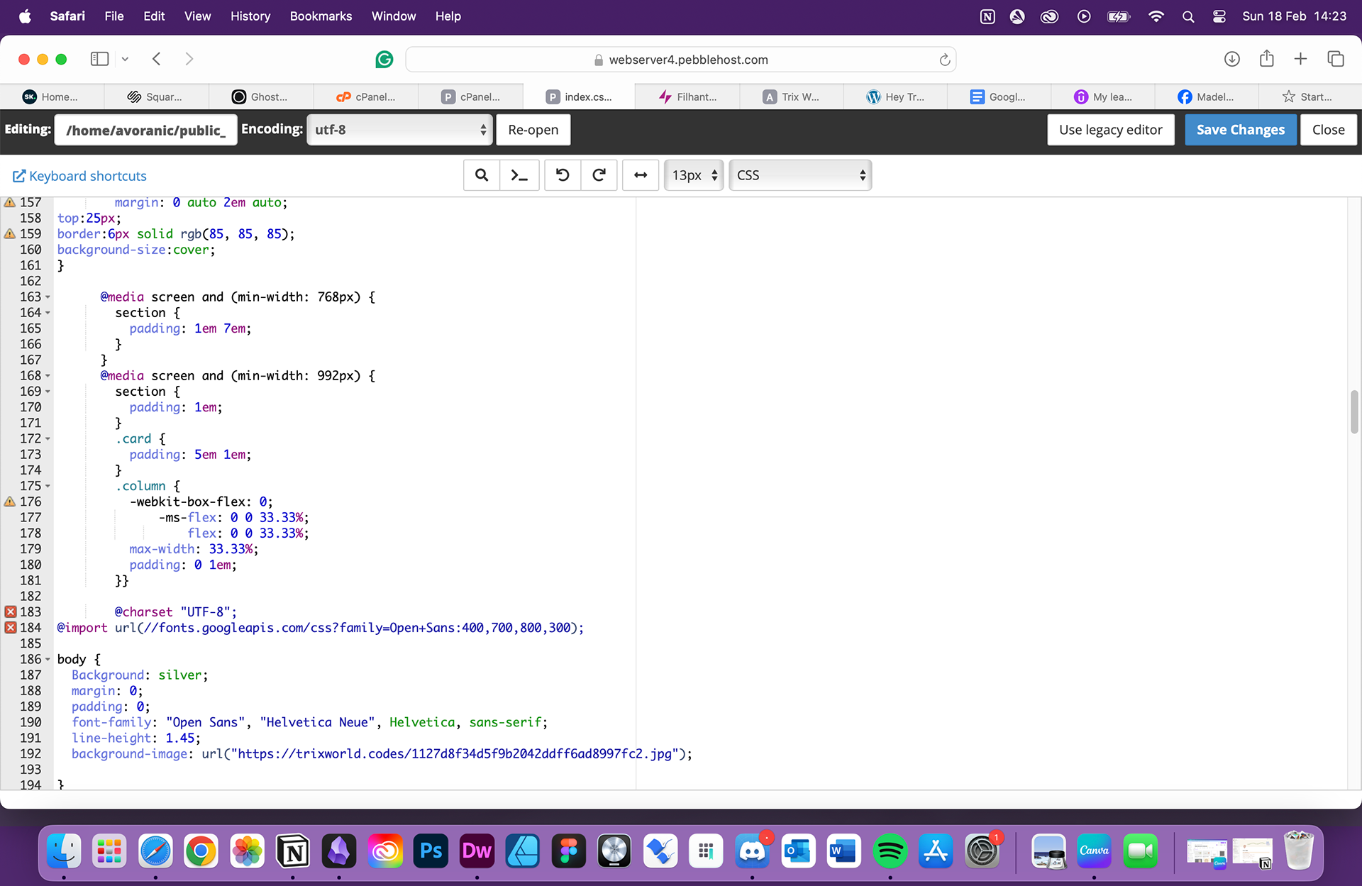Collapse the body block on line 186
This screenshot has height=886, width=1362.
pyautogui.click(x=48, y=660)
